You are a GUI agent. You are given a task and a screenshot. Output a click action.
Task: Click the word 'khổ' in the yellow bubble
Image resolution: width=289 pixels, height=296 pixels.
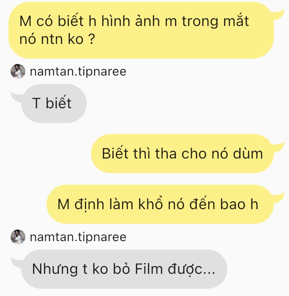[150, 204]
